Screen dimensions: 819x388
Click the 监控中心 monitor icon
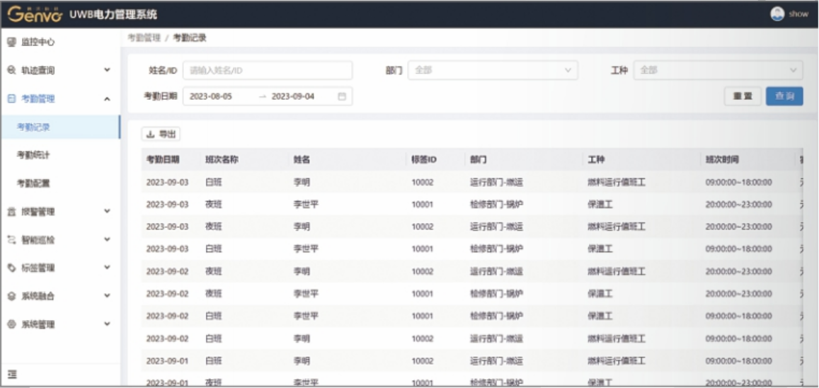[x=11, y=42]
